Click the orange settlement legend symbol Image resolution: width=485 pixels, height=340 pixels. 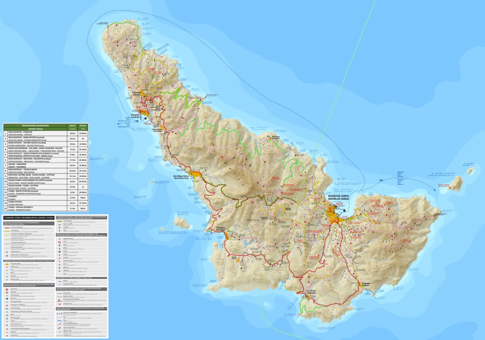tap(7, 265)
